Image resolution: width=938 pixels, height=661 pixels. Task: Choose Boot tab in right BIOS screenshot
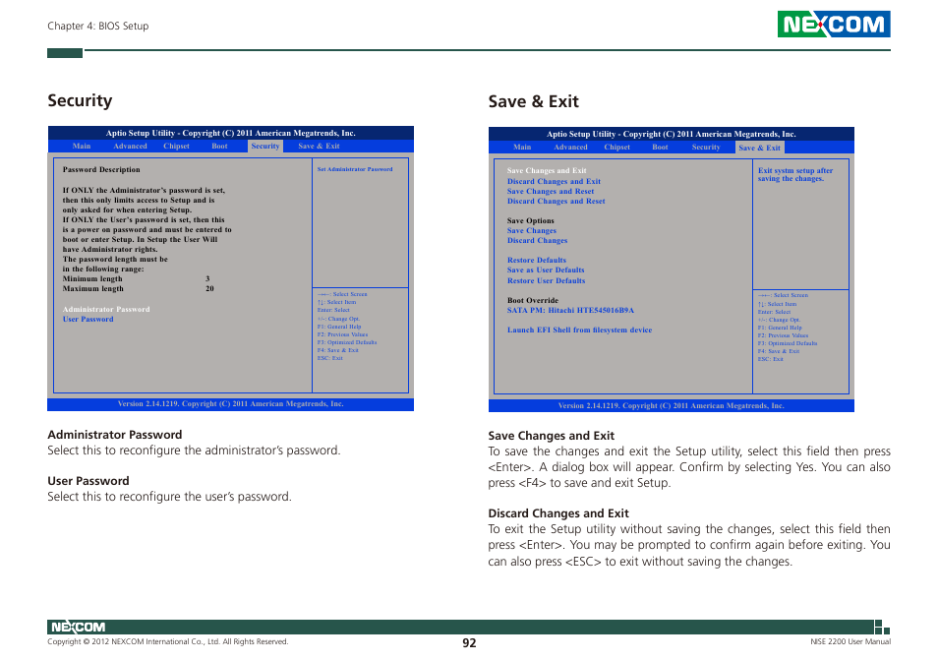coord(660,148)
